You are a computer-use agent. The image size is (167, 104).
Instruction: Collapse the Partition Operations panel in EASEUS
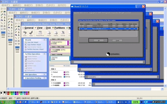(44, 54)
